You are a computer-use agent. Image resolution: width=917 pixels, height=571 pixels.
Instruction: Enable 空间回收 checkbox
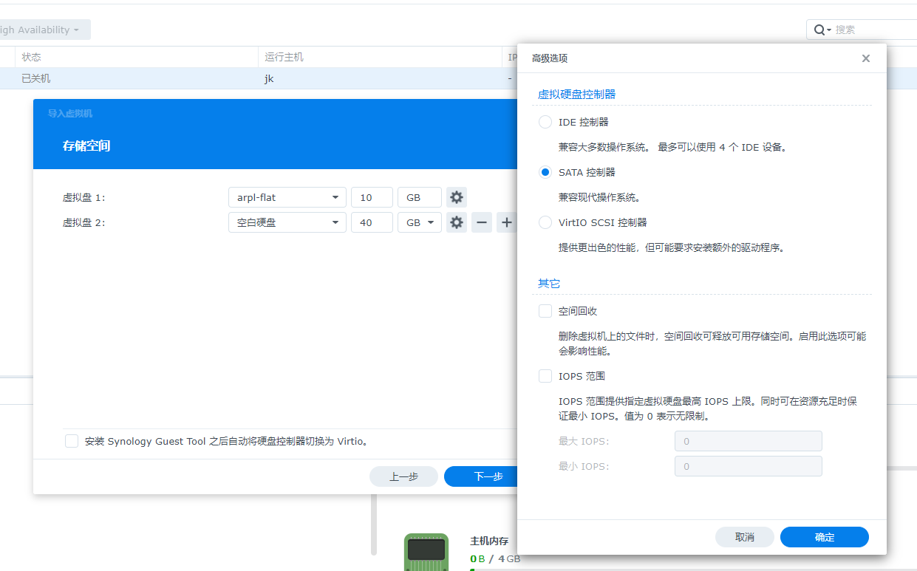click(545, 311)
